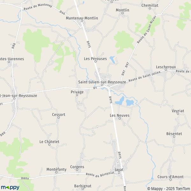Select the Route de Saint-Nizier road label
Screen dimensions: 191x191
tap(147, 29)
